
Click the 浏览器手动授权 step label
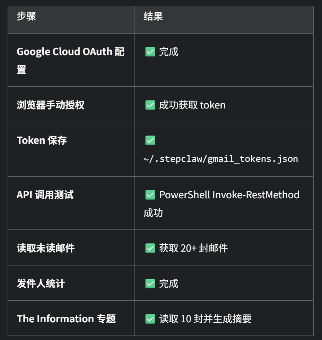click(x=51, y=105)
